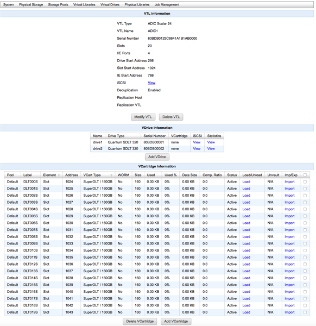Click the Add VDrive button
The height and width of the screenshot is (326, 316).
click(x=157, y=157)
